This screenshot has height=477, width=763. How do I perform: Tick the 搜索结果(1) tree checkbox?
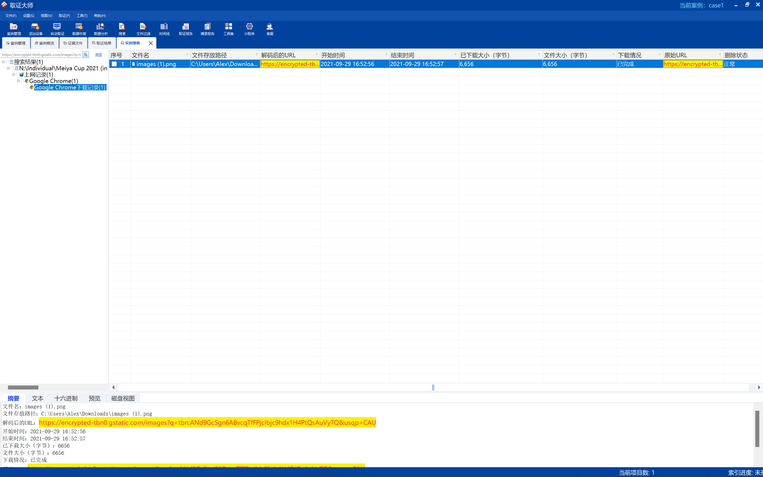tap(7, 62)
